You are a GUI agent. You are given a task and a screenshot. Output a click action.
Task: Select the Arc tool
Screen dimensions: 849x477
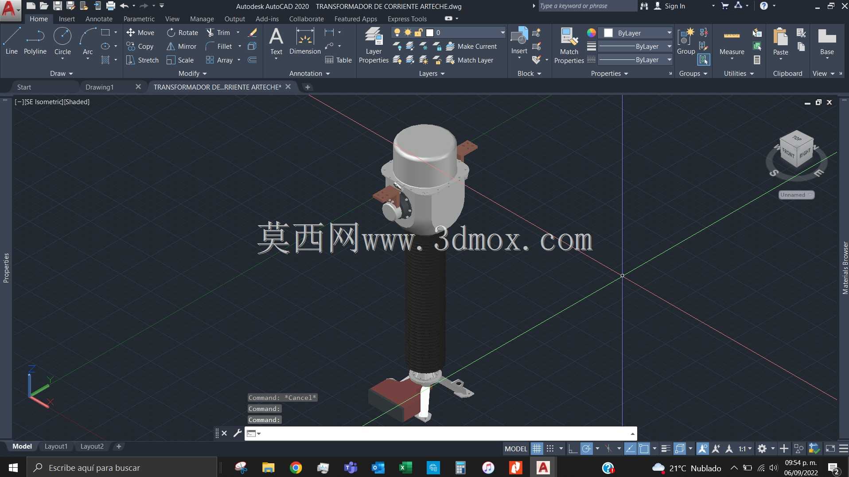[x=88, y=41]
